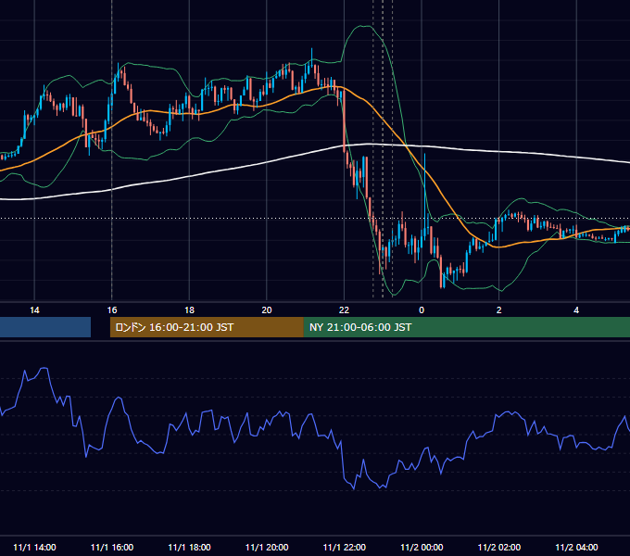Click the ロンドン 16:00-21:00 JST session bar
The width and height of the screenshot is (630, 556).
(207, 327)
